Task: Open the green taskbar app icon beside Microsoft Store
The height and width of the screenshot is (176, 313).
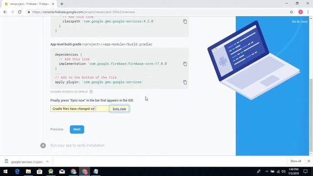Action: [51, 172]
